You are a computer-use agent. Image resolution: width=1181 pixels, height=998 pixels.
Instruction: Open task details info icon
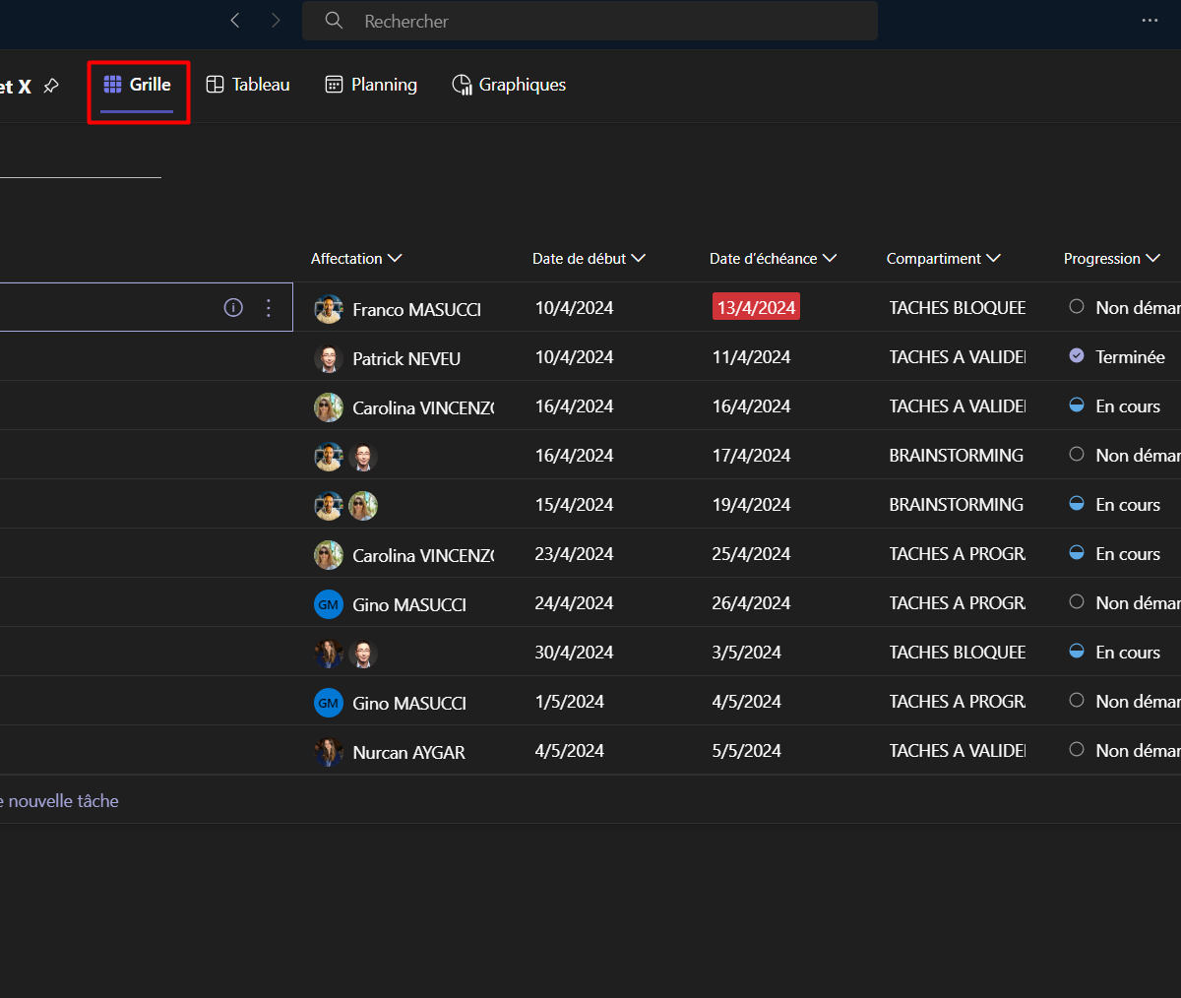click(233, 307)
